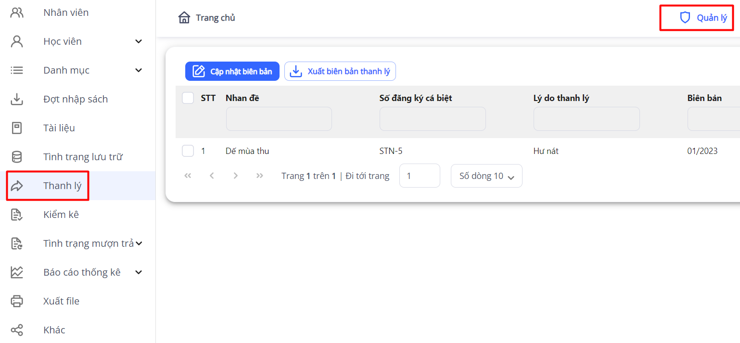This screenshot has height=343, width=740.
Task: Click the home icon beside Trang chủ
Action: [x=184, y=18]
